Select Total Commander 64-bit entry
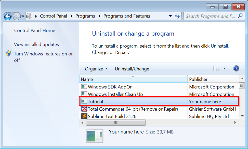This screenshot has width=248, height=149. [159, 109]
